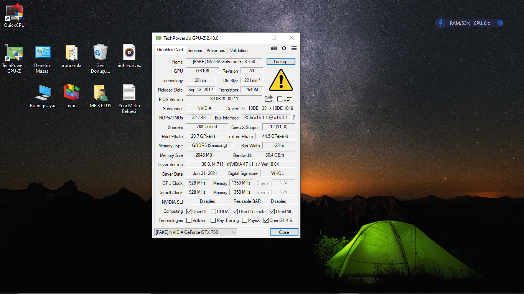Image resolution: width=524 pixels, height=294 pixels.
Task: Click the Memory Size value 2048 MB
Action: (x=204, y=155)
